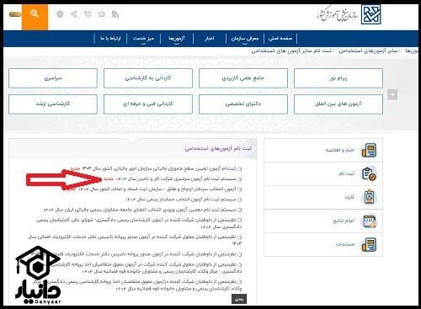This screenshot has height=309, width=421.
Task: Click the home icon in the header
Action: click(x=102, y=13)
